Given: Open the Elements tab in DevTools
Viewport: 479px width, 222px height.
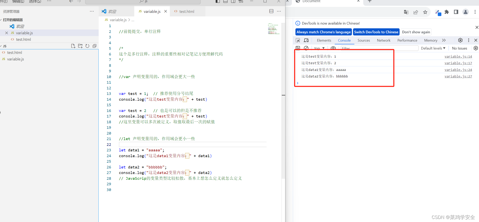Looking at the screenshot, I should [324, 40].
